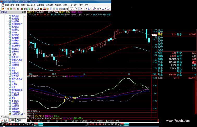The image size is (197, 127).
Task: Click the panel horizontal scrollbar thumb
Action: (x=6, y=116)
